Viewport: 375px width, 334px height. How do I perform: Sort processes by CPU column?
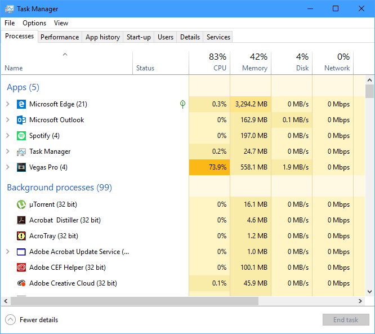(x=209, y=63)
